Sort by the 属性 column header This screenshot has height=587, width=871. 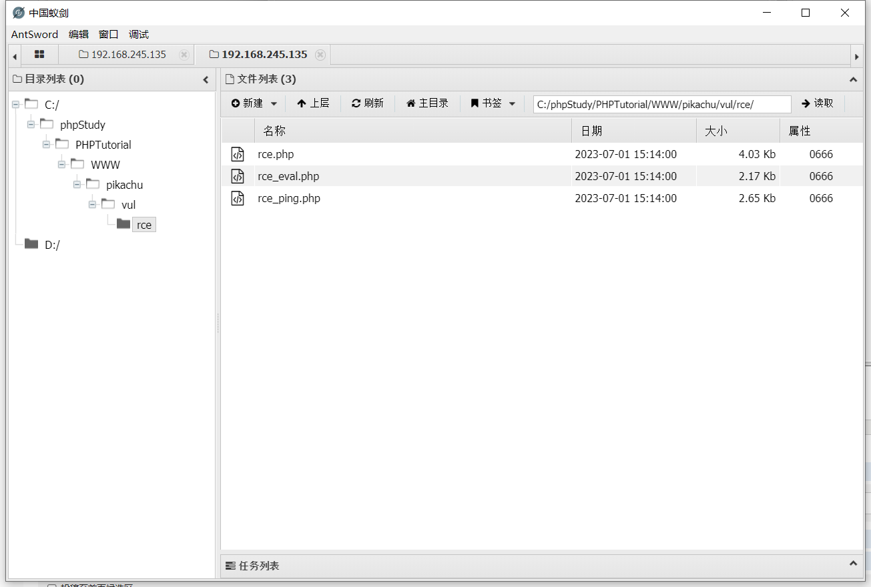click(x=821, y=131)
